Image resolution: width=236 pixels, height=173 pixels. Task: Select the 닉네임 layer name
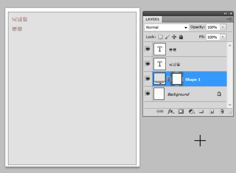point(174,64)
